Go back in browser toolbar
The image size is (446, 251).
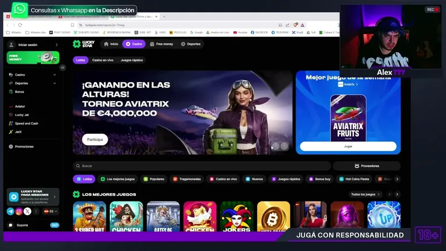8,25
